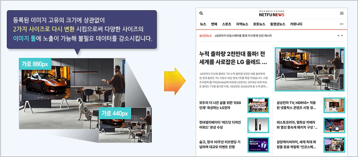Open article 현대엘리베이터 레드닷 디자인 어워드
Screen dimensions: 358x157
(220, 125)
